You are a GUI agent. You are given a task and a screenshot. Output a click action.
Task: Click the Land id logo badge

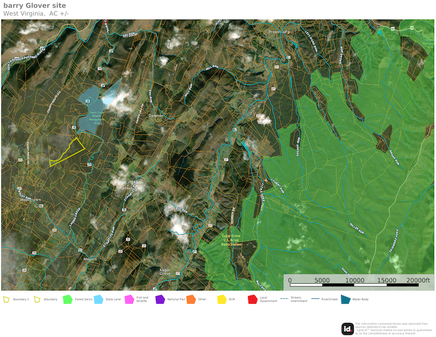pos(348,328)
